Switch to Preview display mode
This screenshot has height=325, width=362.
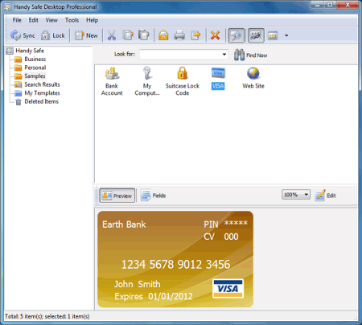(x=117, y=195)
